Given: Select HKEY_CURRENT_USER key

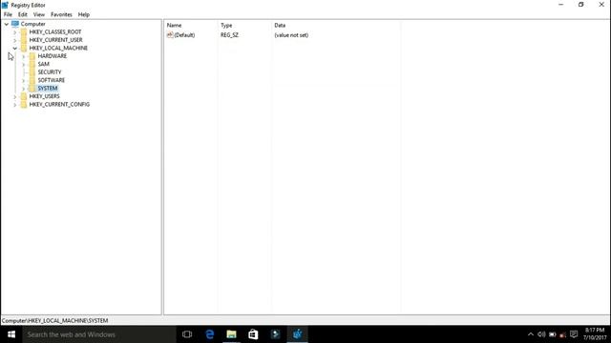Looking at the screenshot, I should point(55,40).
